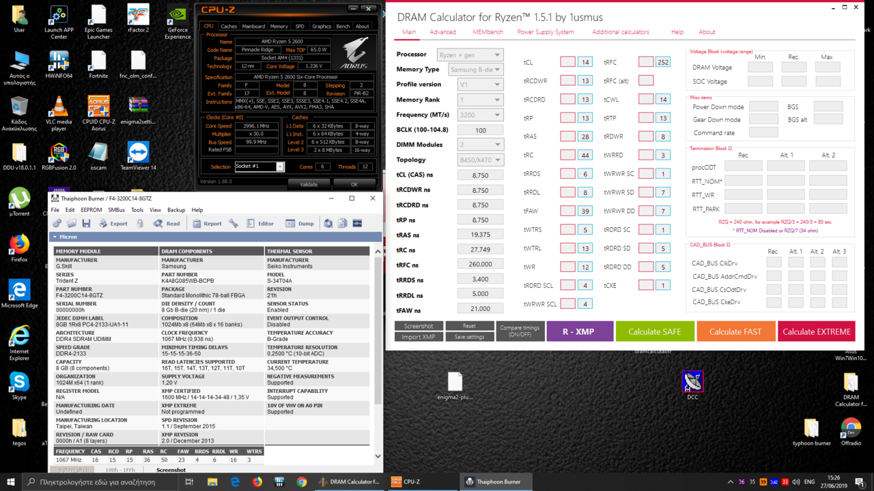The height and width of the screenshot is (491, 874).
Task: Open the DIMM Modules dropdown
Action: pos(480,145)
